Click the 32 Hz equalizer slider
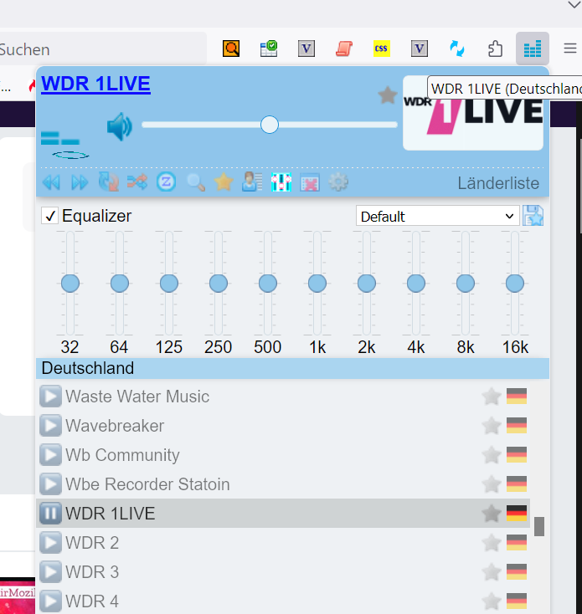 click(x=70, y=283)
